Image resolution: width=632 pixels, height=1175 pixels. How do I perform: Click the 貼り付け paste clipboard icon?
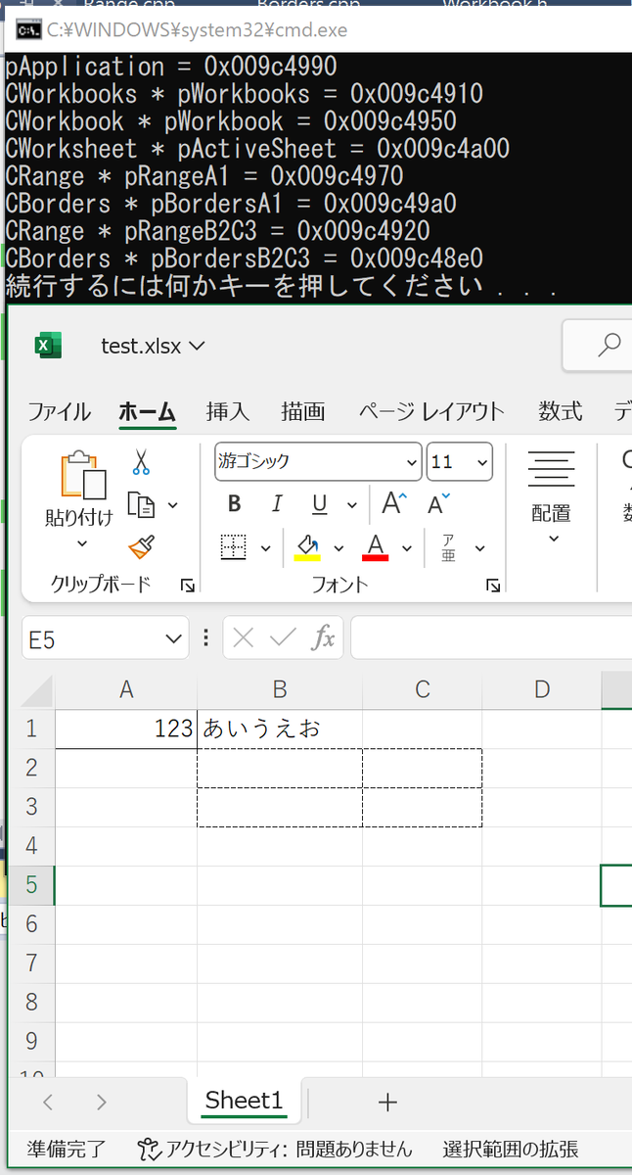click(82, 477)
